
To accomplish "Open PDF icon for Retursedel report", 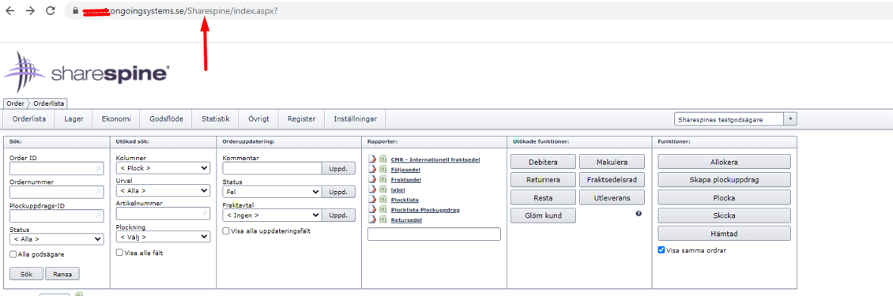I will [x=372, y=219].
